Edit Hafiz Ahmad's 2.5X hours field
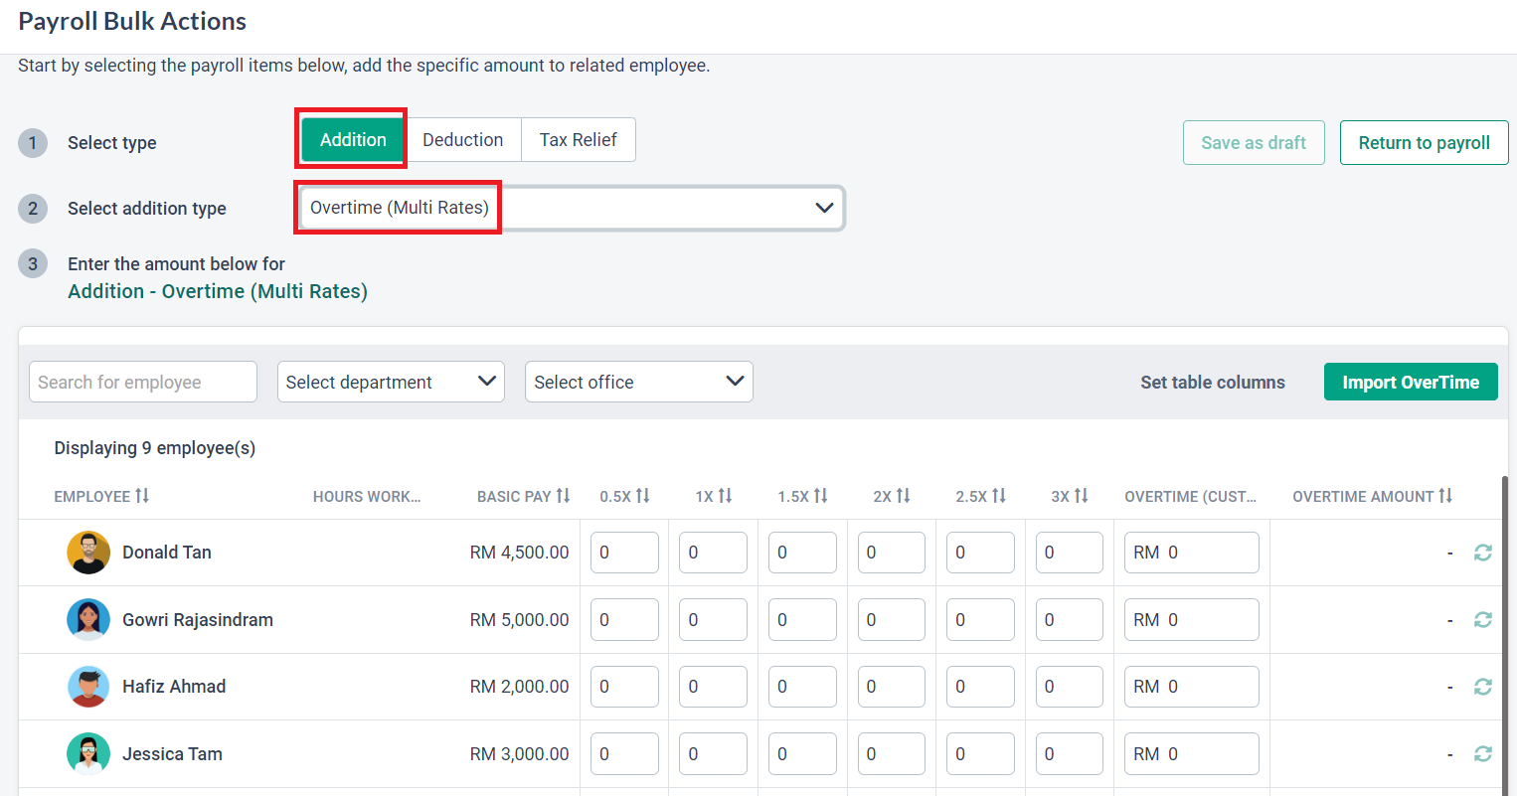This screenshot has width=1517, height=796. (980, 687)
